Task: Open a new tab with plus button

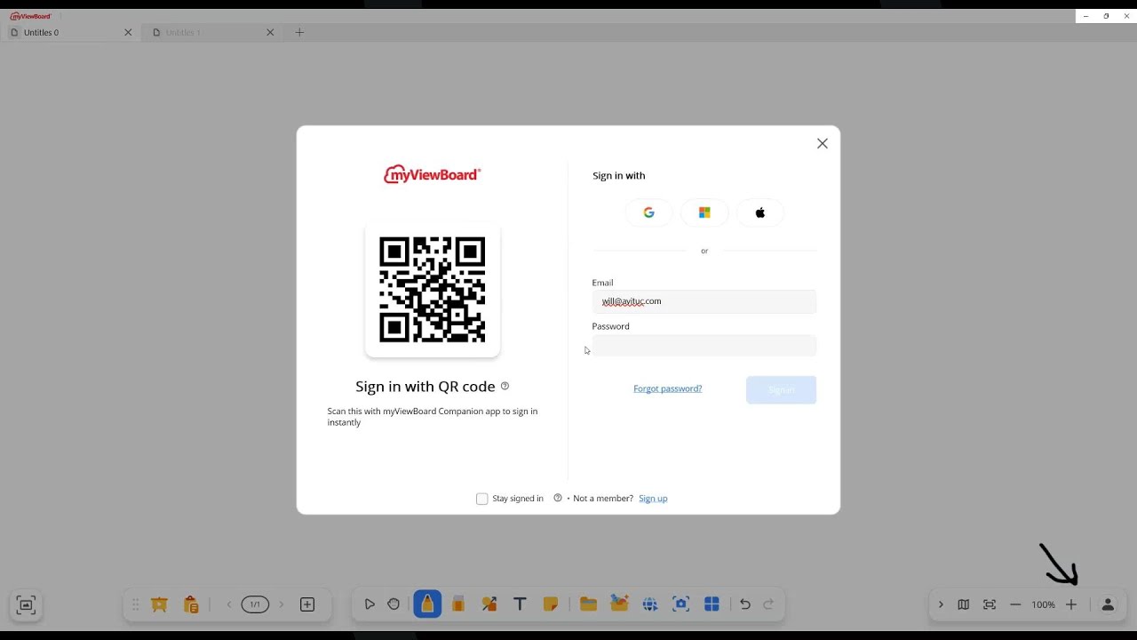Action: click(299, 33)
